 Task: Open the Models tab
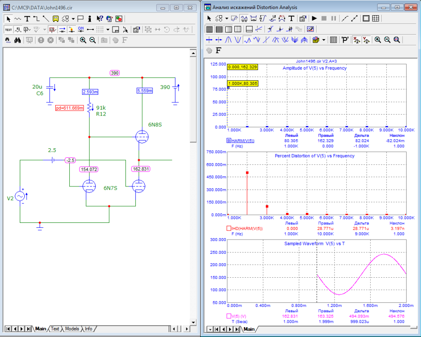pyautogui.click(x=72, y=329)
